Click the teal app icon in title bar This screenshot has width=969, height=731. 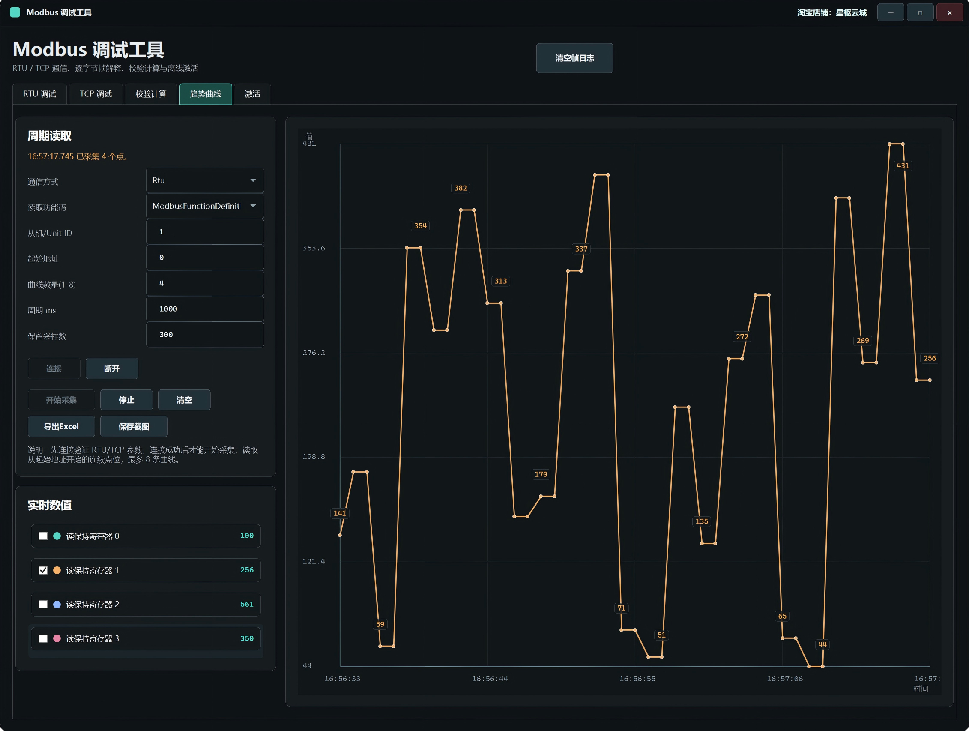pyautogui.click(x=15, y=12)
